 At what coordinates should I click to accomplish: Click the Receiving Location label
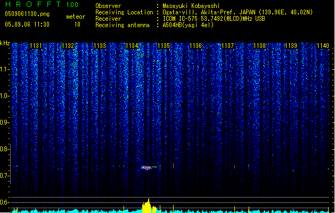[124, 12]
